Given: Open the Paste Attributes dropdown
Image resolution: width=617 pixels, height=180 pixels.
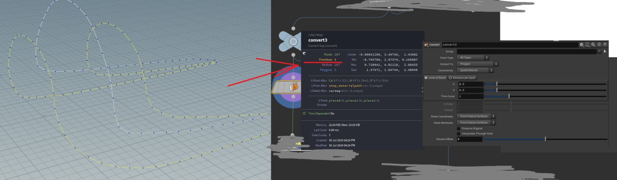Looking at the screenshot, I should [x=477, y=122].
